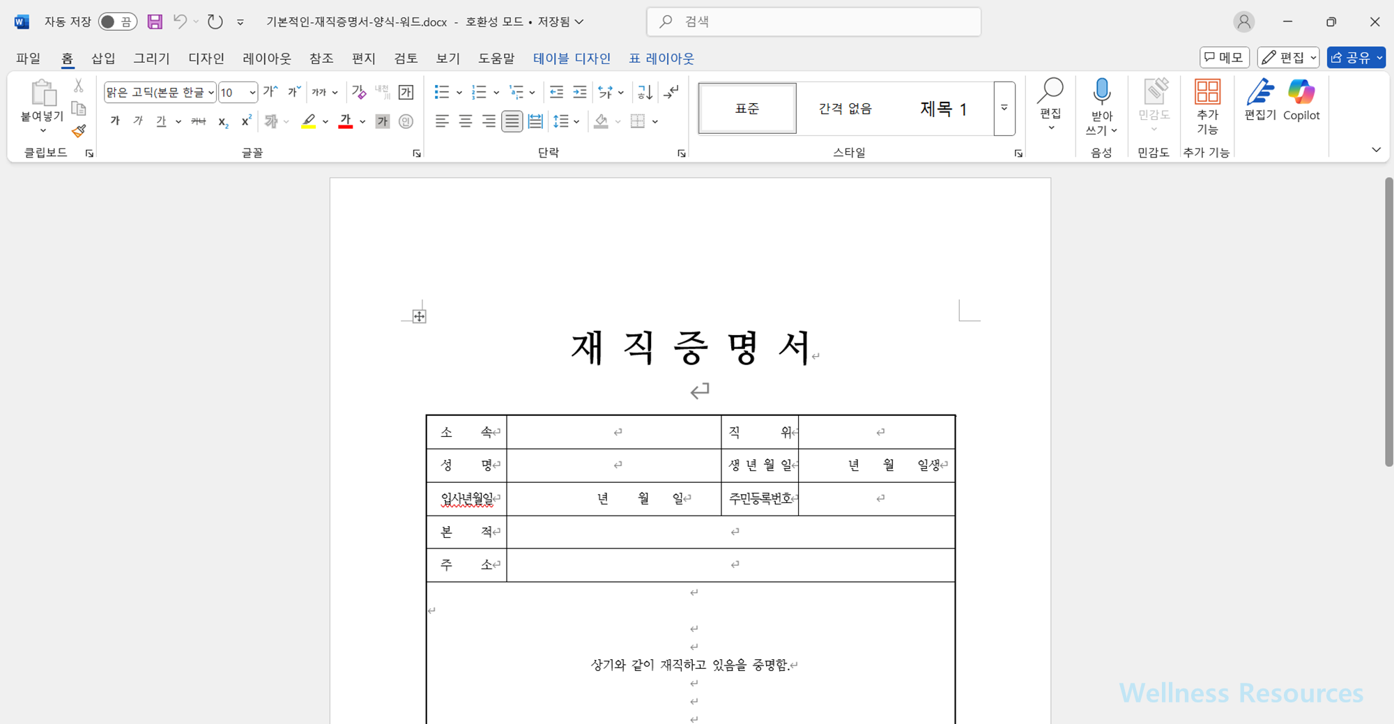Toggle character shading
This screenshot has width=1394, height=724.
tap(382, 121)
